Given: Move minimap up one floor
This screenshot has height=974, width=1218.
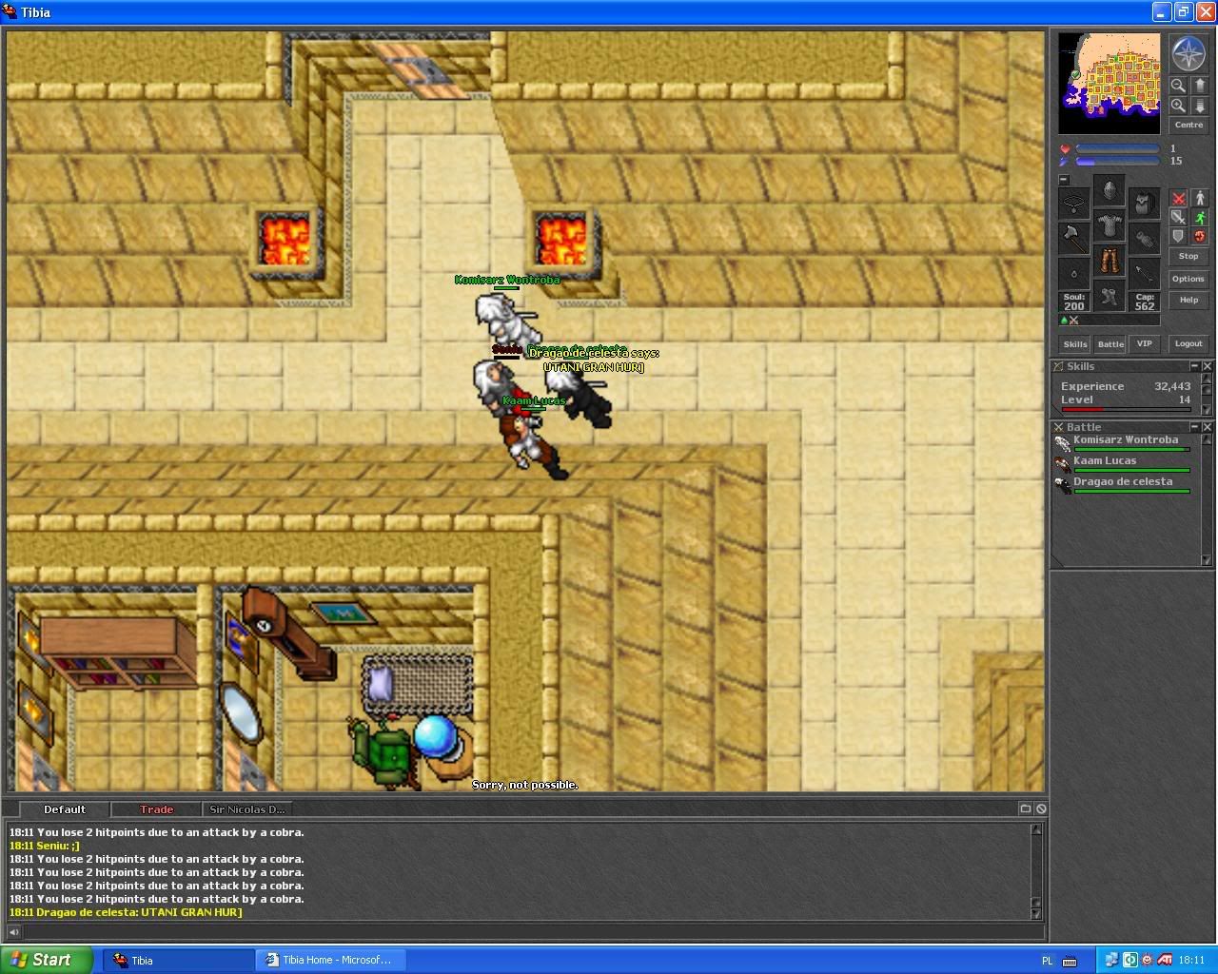Looking at the screenshot, I should tap(1199, 86).
